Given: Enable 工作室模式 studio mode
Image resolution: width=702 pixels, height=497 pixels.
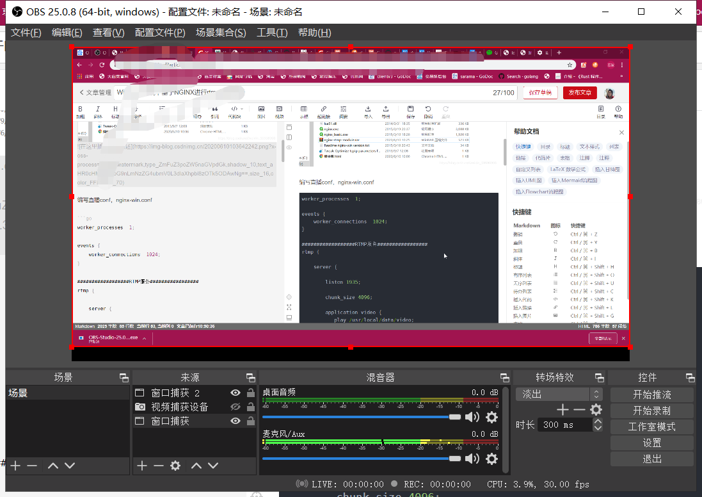Looking at the screenshot, I should tap(652, 427).
